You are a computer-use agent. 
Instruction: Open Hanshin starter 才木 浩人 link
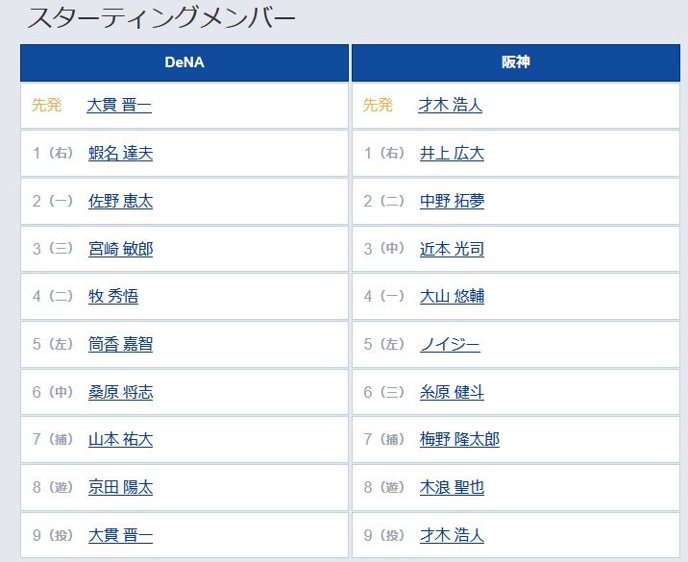pyautogui.click(x=451, y=106)
